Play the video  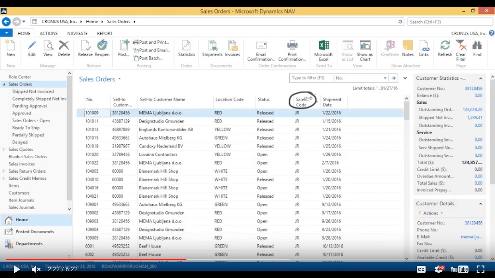(16, 269)
